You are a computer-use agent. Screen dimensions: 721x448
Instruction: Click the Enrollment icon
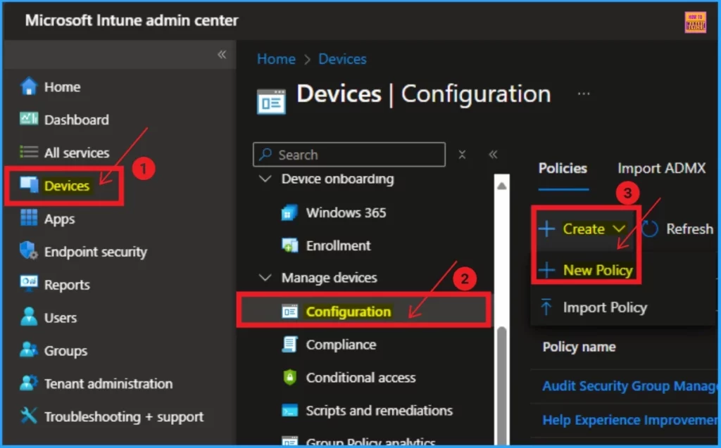[x=289, y=245]
